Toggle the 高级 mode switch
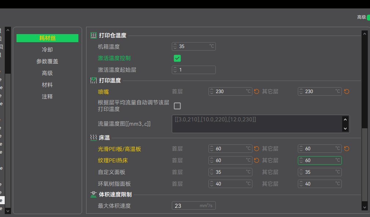This screenshot has width=370, height=217. click(368, 17)
